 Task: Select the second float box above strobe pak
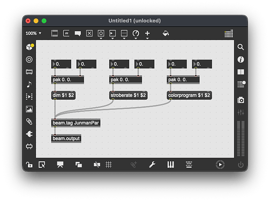(144, 64)
